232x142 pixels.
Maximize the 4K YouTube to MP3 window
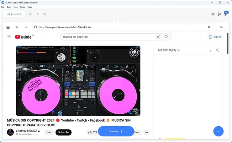tap(220, 3)
